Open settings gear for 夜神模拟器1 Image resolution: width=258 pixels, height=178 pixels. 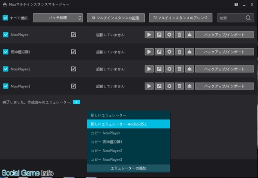click(169, 52)
